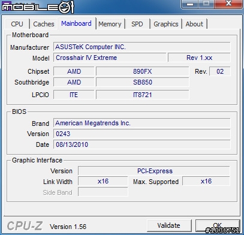Click the American Megatrends Inc. brand field
Viewport: 244px width, 235px height.
click(x=142, y=123)
